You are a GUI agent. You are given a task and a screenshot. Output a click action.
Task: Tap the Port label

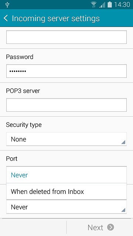point(11,159)
